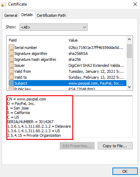The width and height of the screenshot is (140, 177).
Task: Click the disabled Edit Properties button
Action: pos(77,146)
